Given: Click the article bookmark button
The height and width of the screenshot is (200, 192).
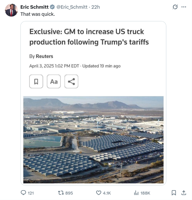Looking at the screenshot, I should tap(36, 82).
